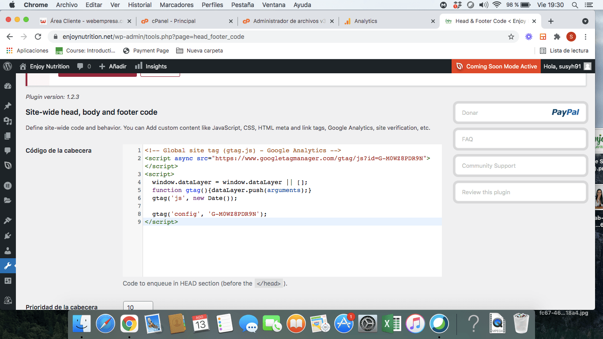The width and height of the screenshot is (603, 339).
Task: Click the address bar URL
Action: click(x=153, y=37)
